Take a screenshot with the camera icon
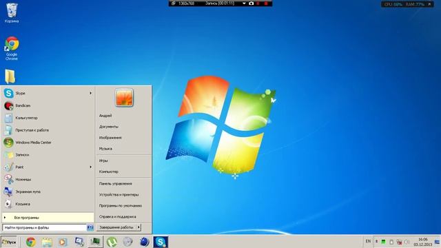441x248 pixels. [251, 3]
